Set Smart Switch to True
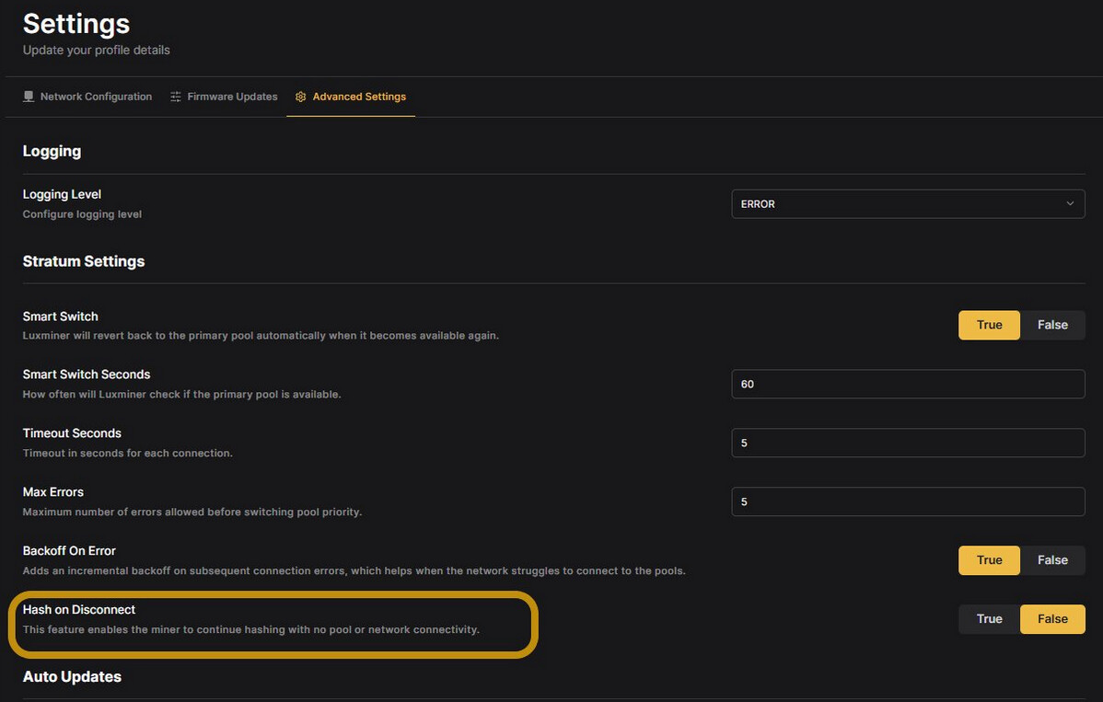 pyautogui.click(x=989, y=325)
